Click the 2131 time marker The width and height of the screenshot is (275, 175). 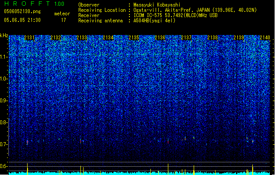(x=29, y=38)
